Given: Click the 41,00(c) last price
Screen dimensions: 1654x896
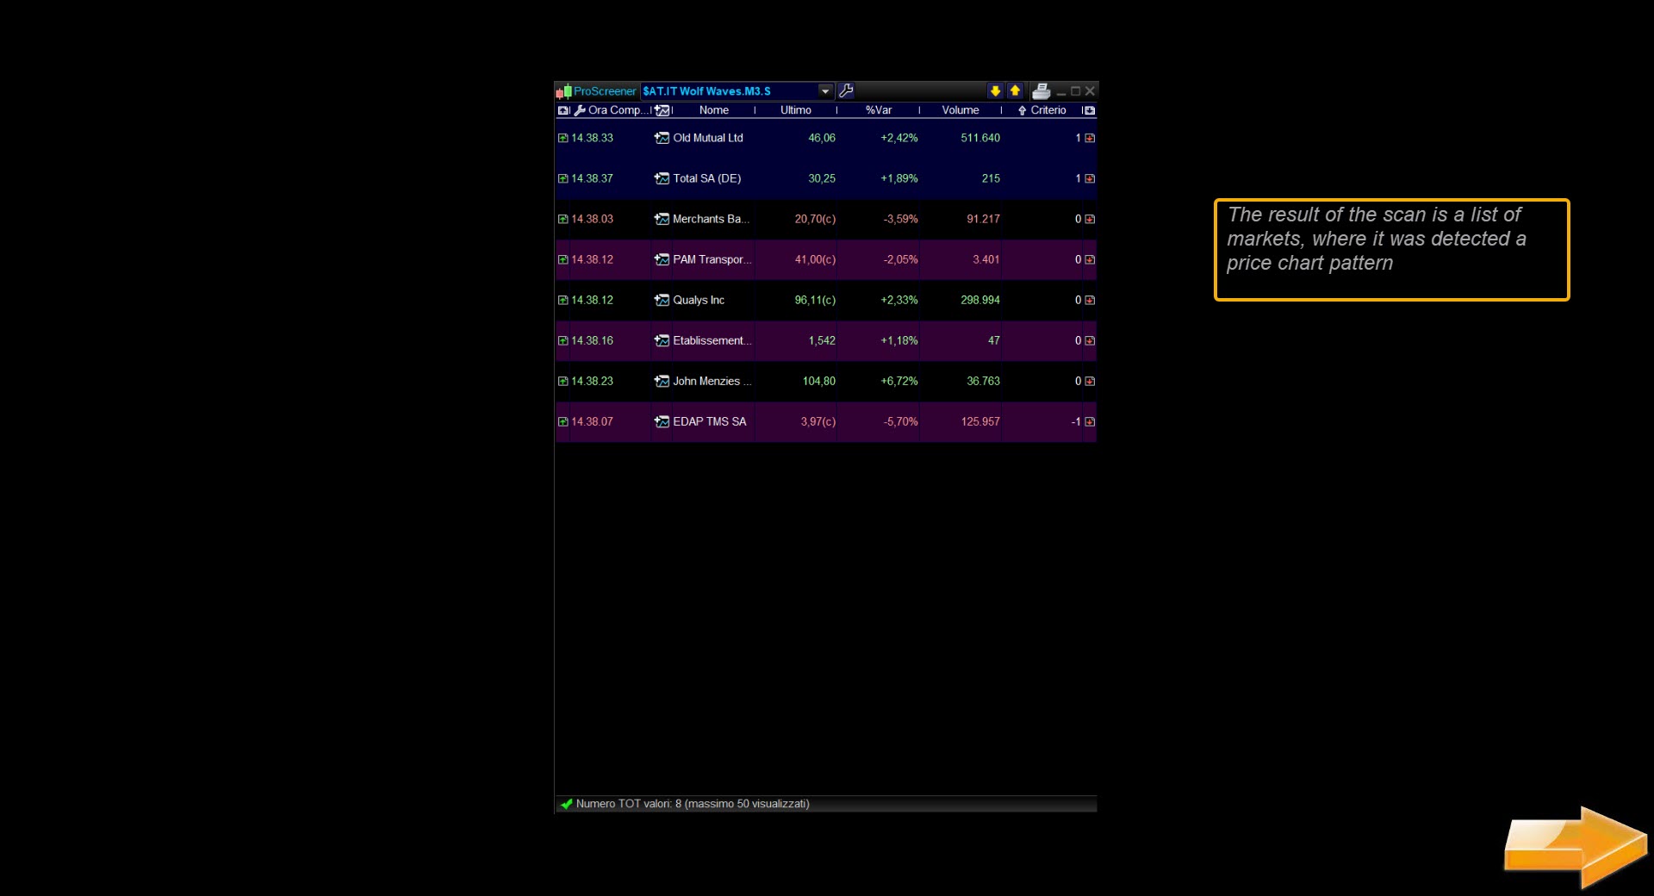Looking at the screenshot, I should point(815,259).
